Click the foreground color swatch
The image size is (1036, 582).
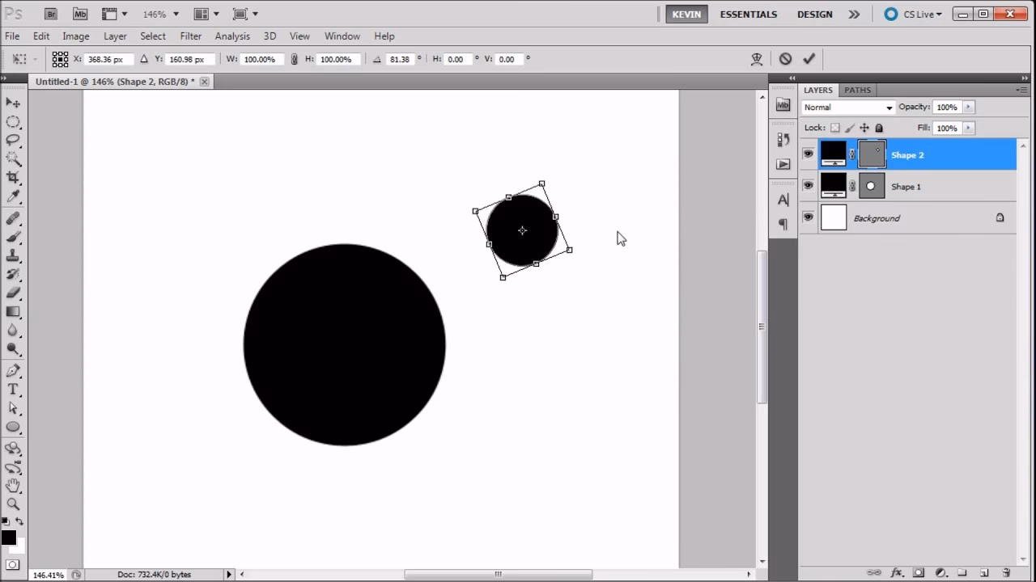[x=10, y=537]
